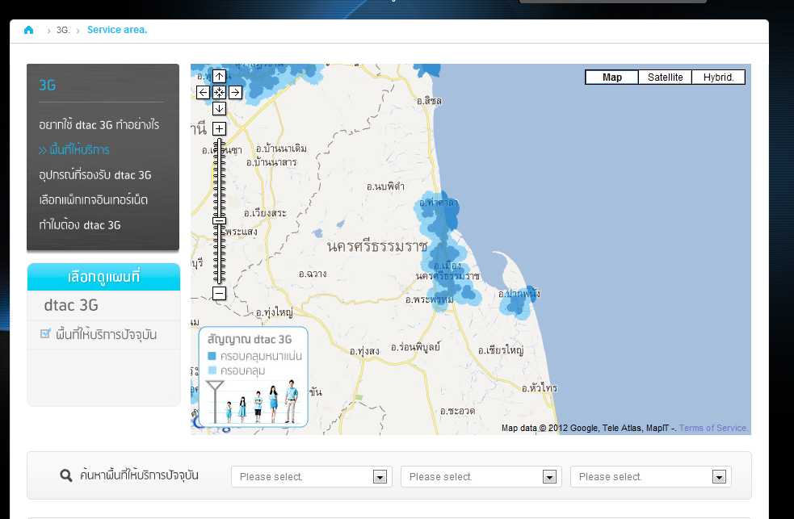The height and width of the screenshot is (519, 794).
Task: Click the อ.เวียงสระ label on map
Action: click(265, 213)
